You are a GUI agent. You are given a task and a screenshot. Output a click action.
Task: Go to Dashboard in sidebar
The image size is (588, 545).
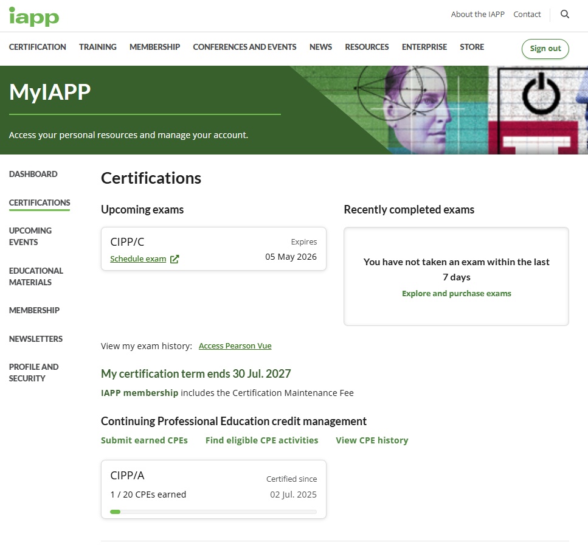[x=33, y=174]
